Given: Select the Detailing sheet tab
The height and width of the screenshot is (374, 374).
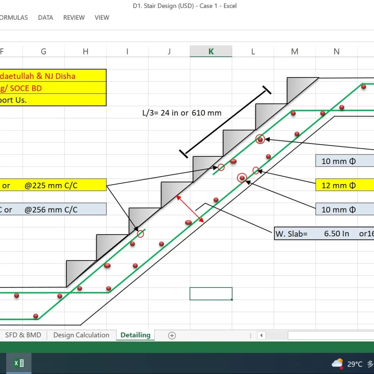Looking at the screenshot, I should (x=136, y=335).
